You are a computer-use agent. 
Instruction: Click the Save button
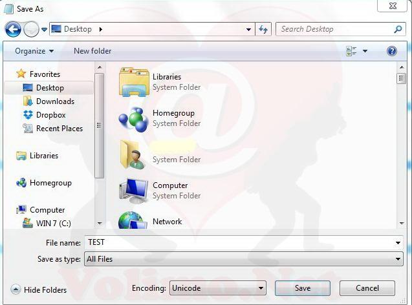click(x=302, y=288)
